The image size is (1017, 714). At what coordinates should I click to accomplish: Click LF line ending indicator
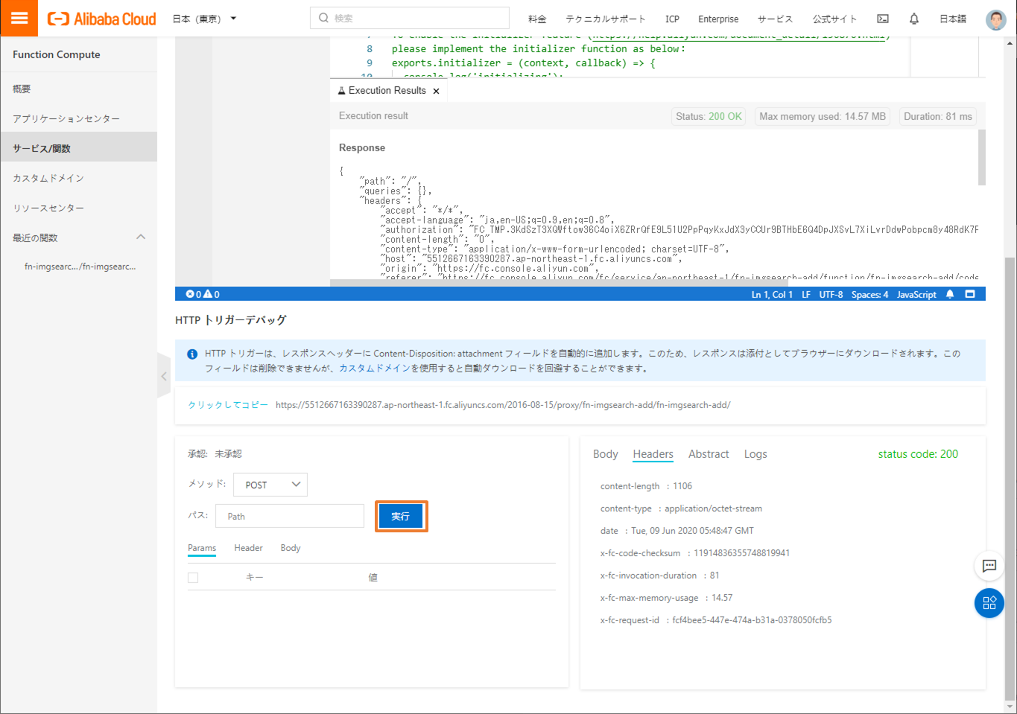coord(806,295)
